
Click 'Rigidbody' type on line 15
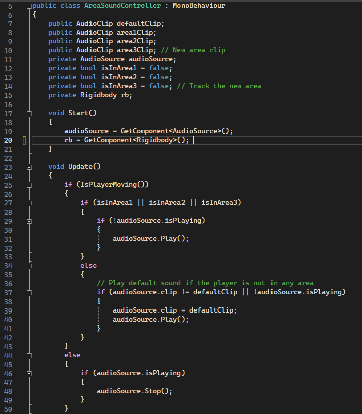99,95
